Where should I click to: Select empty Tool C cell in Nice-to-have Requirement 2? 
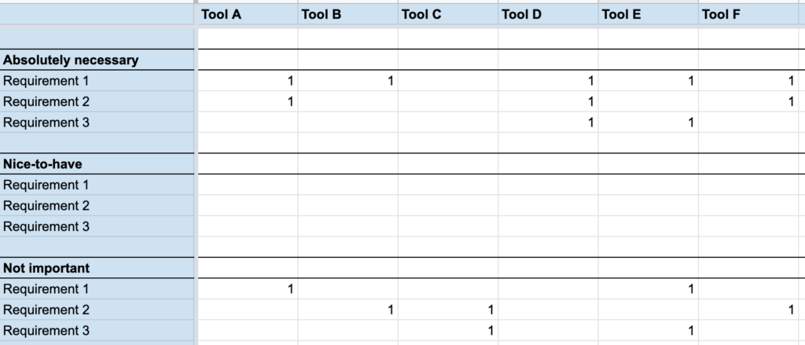coord(448,205)
